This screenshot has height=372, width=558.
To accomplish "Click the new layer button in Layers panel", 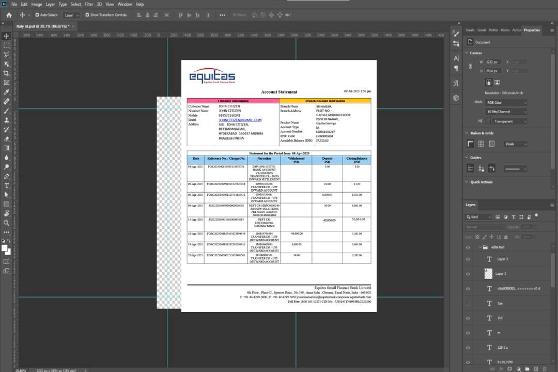I will (536, 369).
